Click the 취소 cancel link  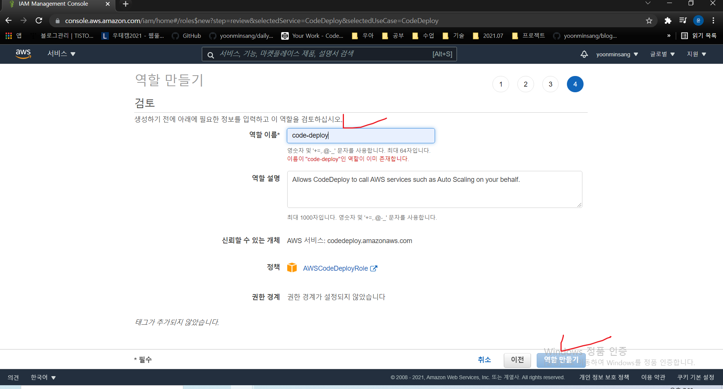(484, 360)
